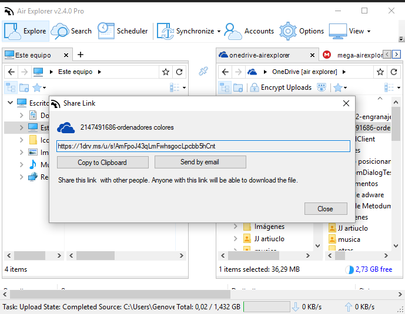
Task: Open the Accounts manager
Action: click(x=249, y=31)
